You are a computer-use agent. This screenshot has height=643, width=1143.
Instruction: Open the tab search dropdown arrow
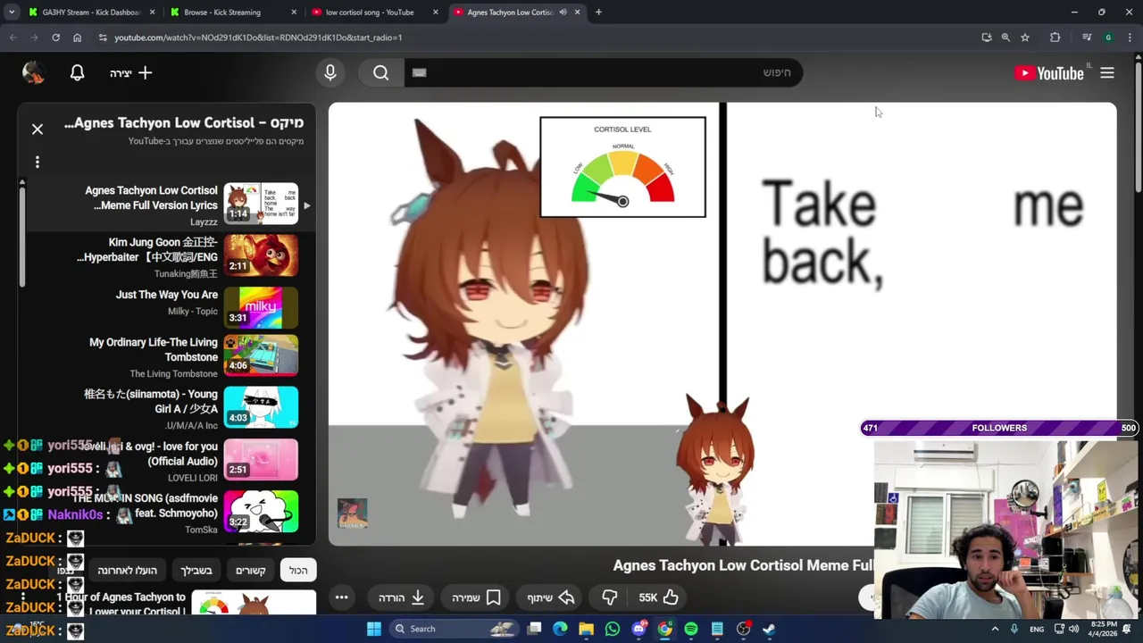click(x=12, y=13)
